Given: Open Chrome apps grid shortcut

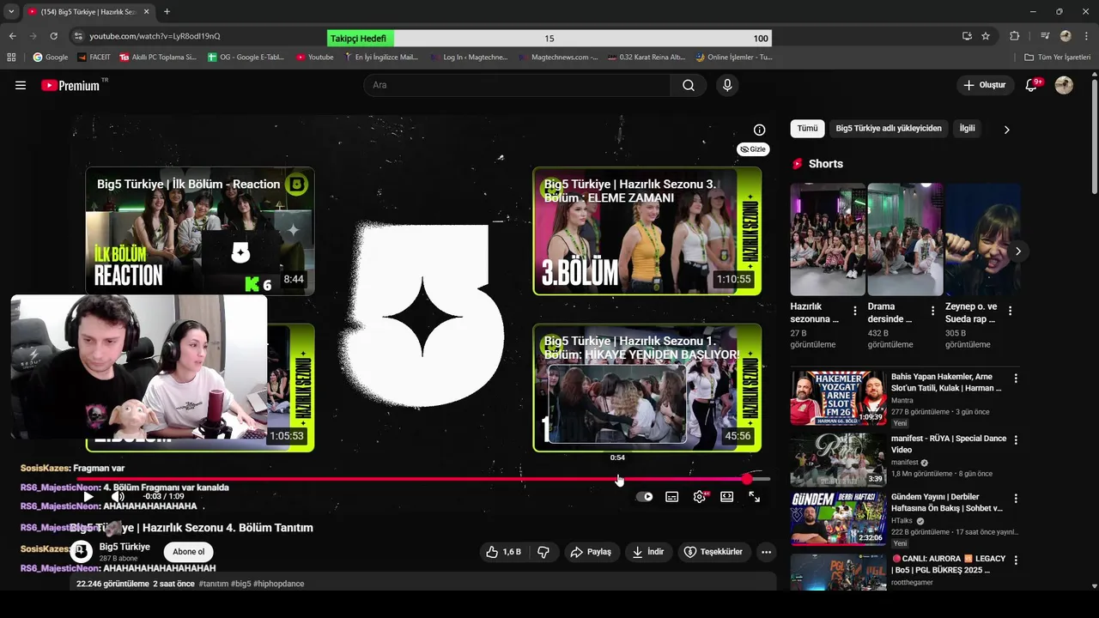Looking at the screenshot, I should (x=11, y=58).
